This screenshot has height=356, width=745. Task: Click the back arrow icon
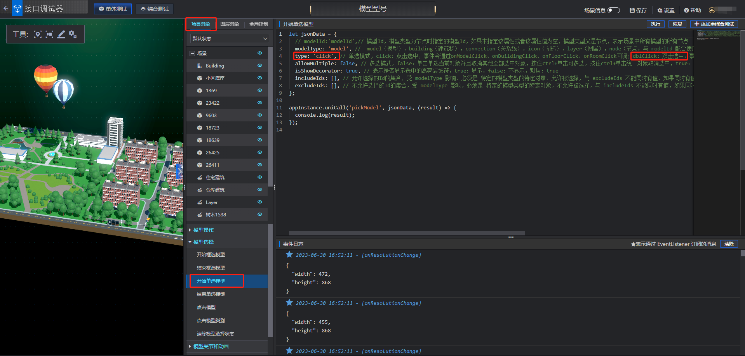pyautogui.click(x=6, y=8)
